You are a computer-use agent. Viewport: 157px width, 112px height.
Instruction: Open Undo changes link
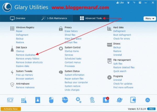[72, 90]
